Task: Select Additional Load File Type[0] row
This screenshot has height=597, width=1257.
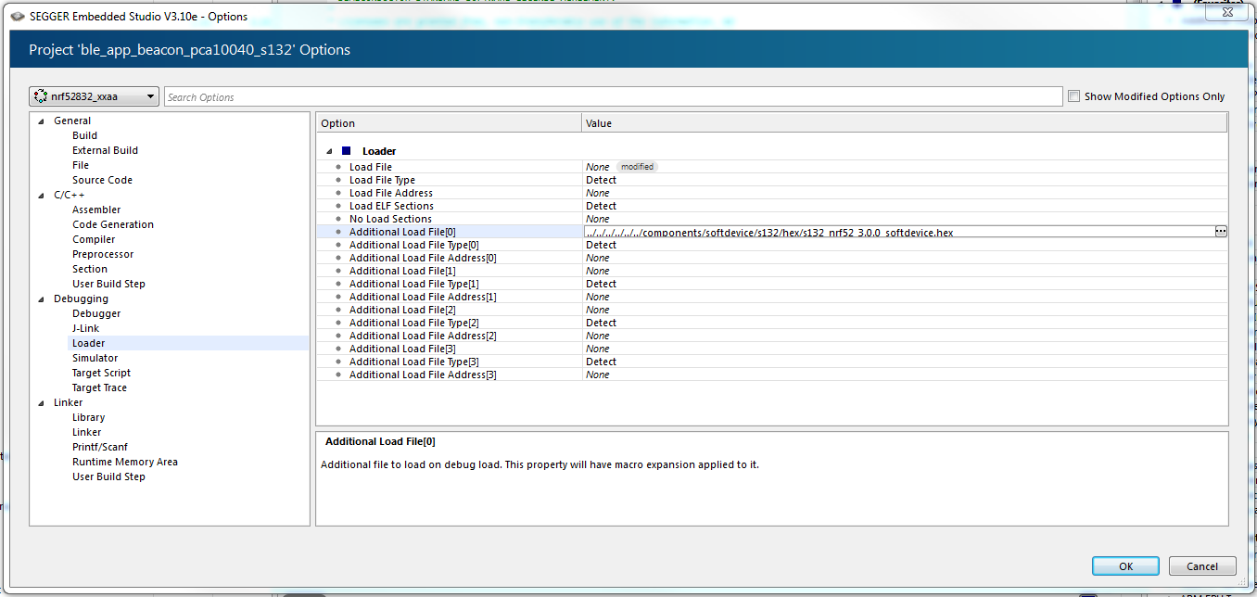Action: tap(771, 245)
